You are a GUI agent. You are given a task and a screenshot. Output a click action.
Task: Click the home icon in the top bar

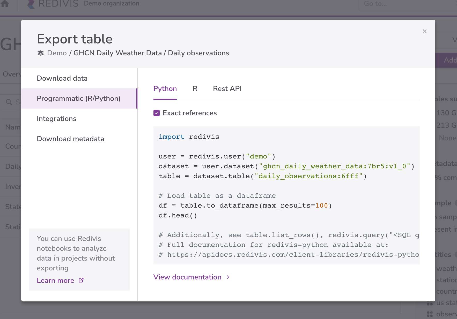point(5,4)
